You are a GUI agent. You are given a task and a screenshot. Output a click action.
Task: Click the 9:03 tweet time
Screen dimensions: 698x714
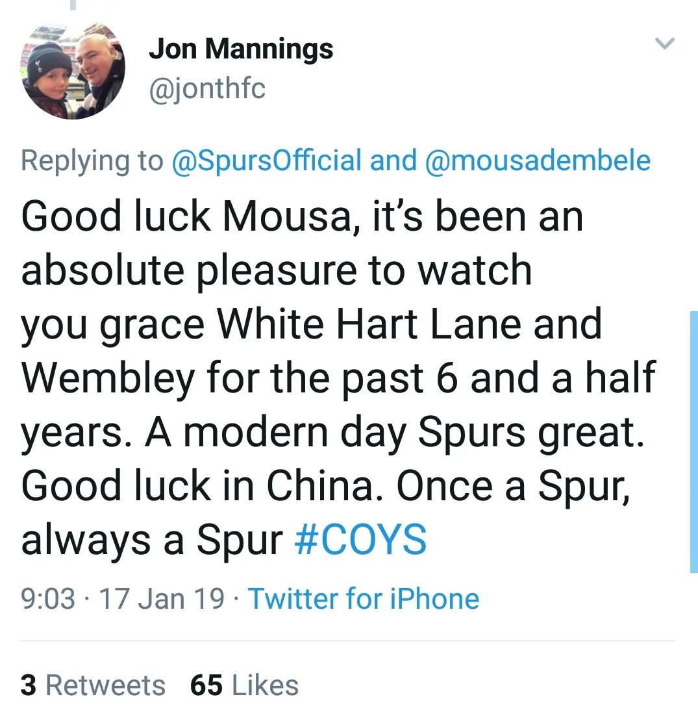point(48,598)
